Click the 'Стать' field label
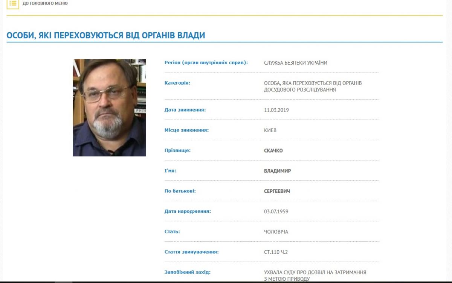Image resolution: width=452 pixels, height=283 pixels. click(172, 232)
